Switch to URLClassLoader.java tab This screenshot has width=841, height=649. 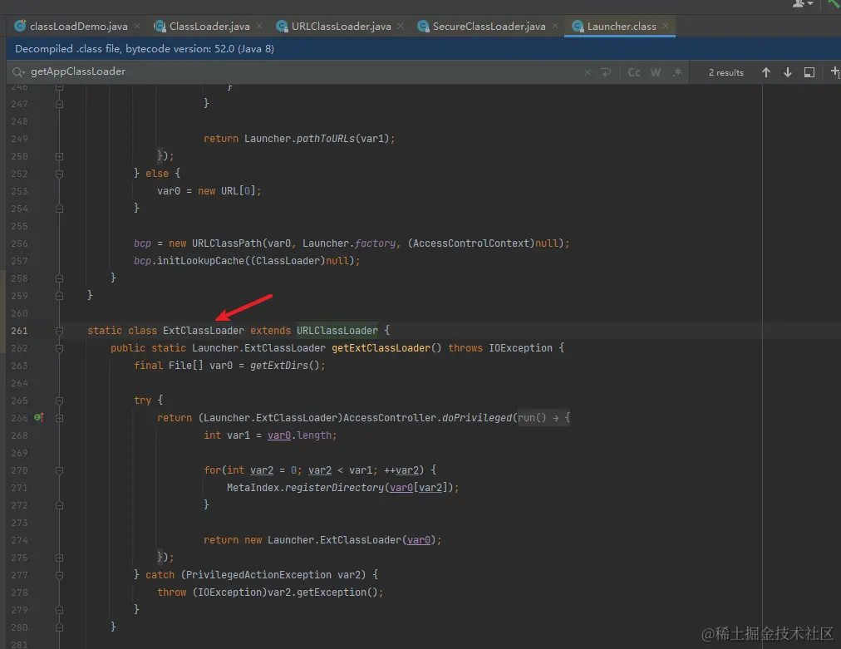coord(341,27)
